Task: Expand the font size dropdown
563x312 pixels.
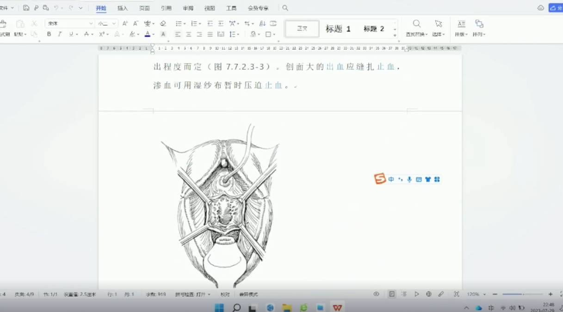Action: [114, 24]
